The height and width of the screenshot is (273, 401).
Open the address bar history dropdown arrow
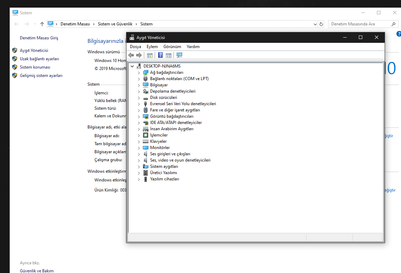click(315, 24)
